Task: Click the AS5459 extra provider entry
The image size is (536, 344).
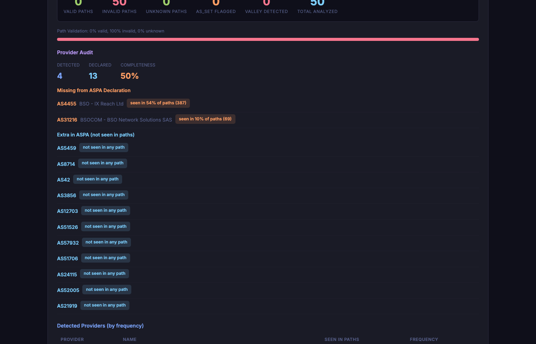Action: pos(67,148)
